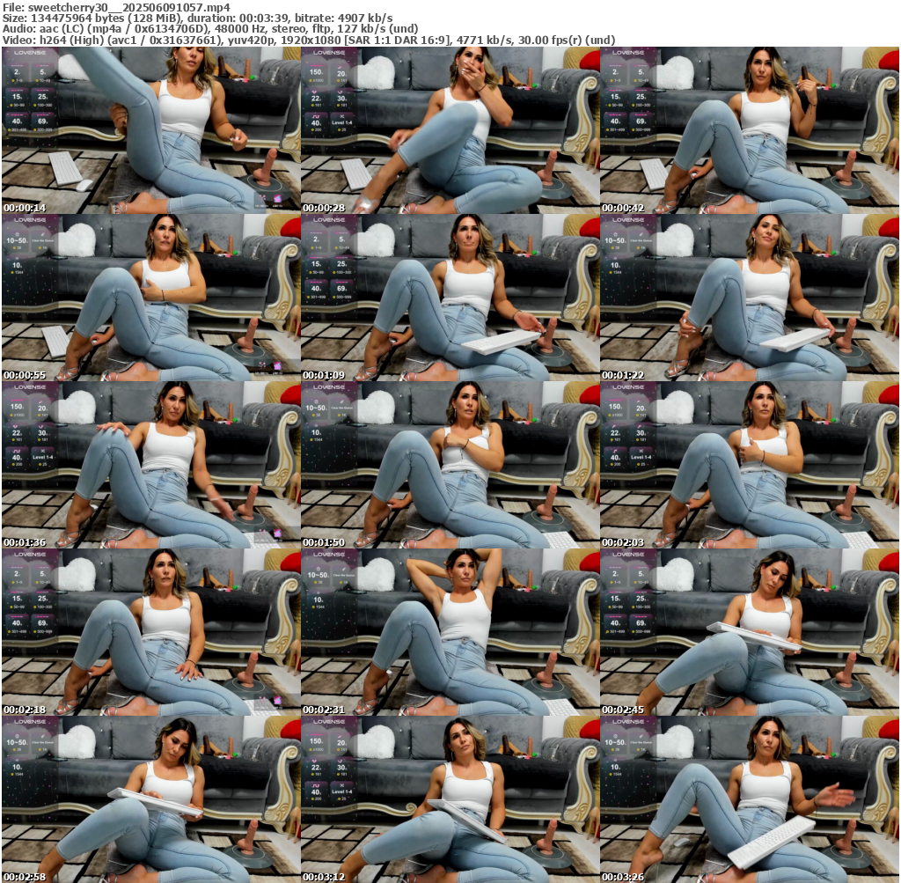
Task: Click the File name line in the header
Action: pyautogui.click(x=114, y=6)
